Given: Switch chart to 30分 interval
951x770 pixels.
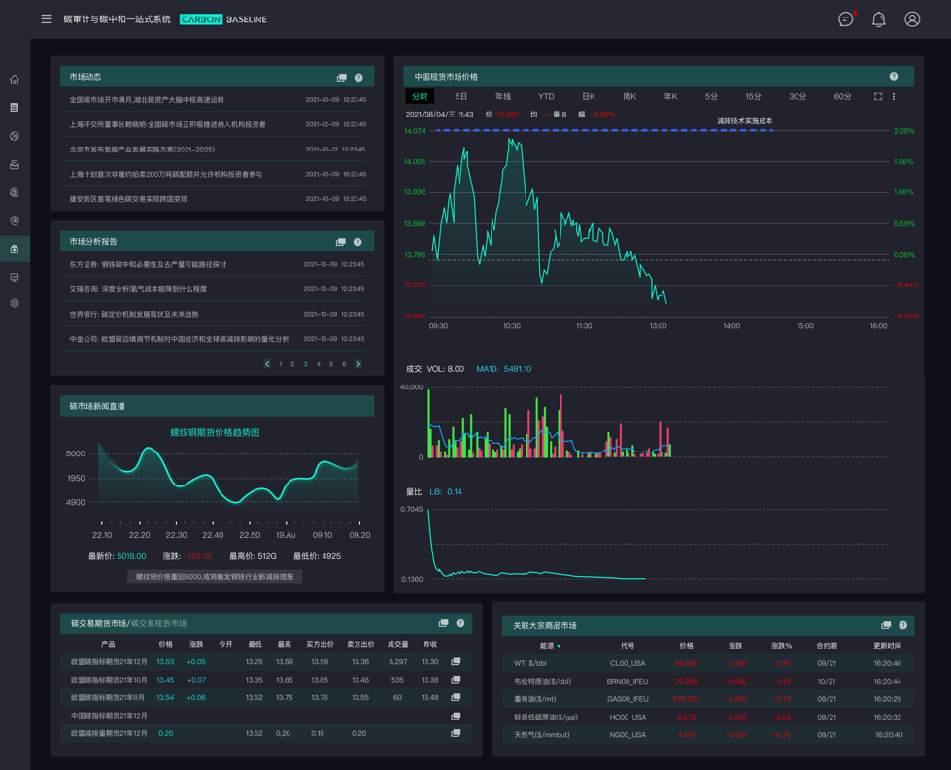Looking at the screenshot, I should (x=798, y=96).
